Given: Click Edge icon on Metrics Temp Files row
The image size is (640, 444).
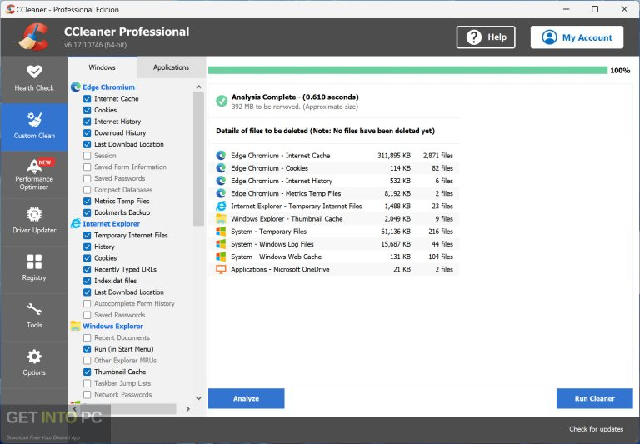Looking at the screenshot, I should coord(221,193).
